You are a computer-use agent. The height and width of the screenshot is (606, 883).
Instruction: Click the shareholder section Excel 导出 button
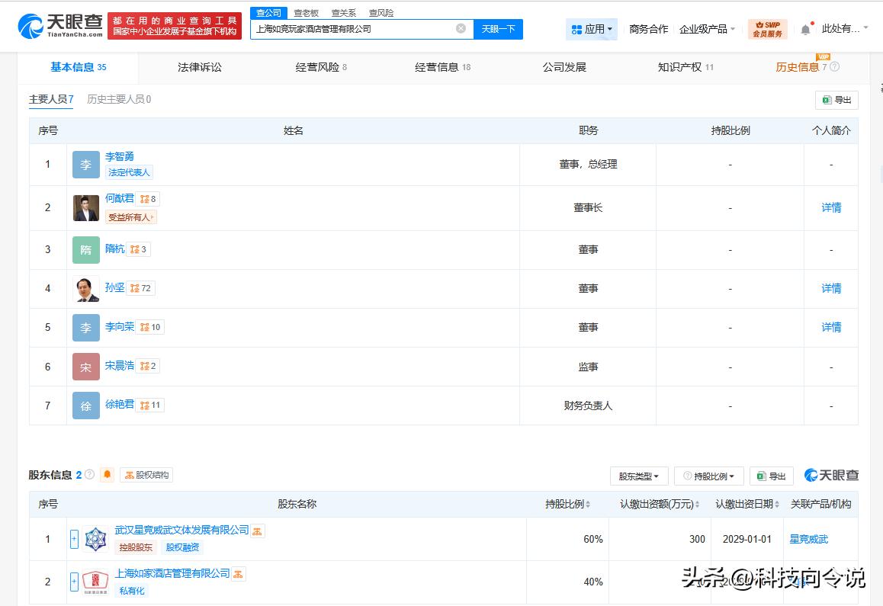(x=772, y=476)
